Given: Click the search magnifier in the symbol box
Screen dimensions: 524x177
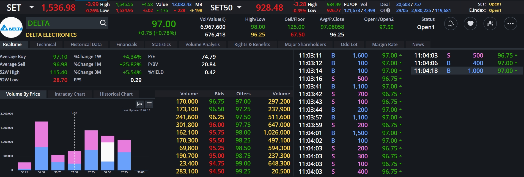Looking at the screenshot, I should pyautogui.click(x=103, y=23).
